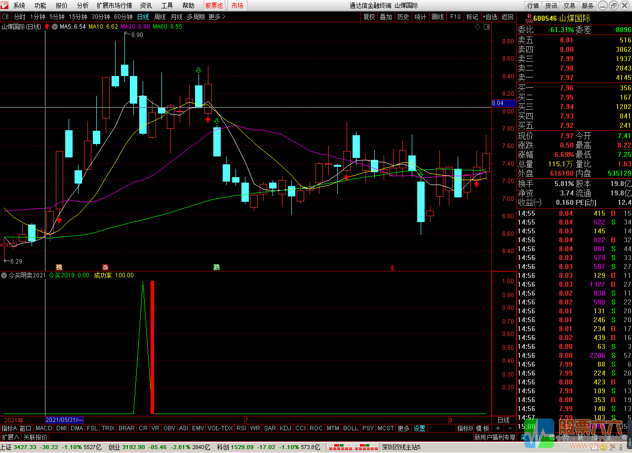The width and height of the screenshot is (632, 453).
Task: Open the 股票池 tab
Action: (214, 5)
